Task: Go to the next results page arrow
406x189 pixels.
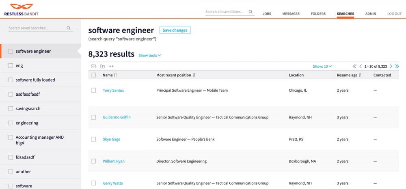Action: [391, 66]
